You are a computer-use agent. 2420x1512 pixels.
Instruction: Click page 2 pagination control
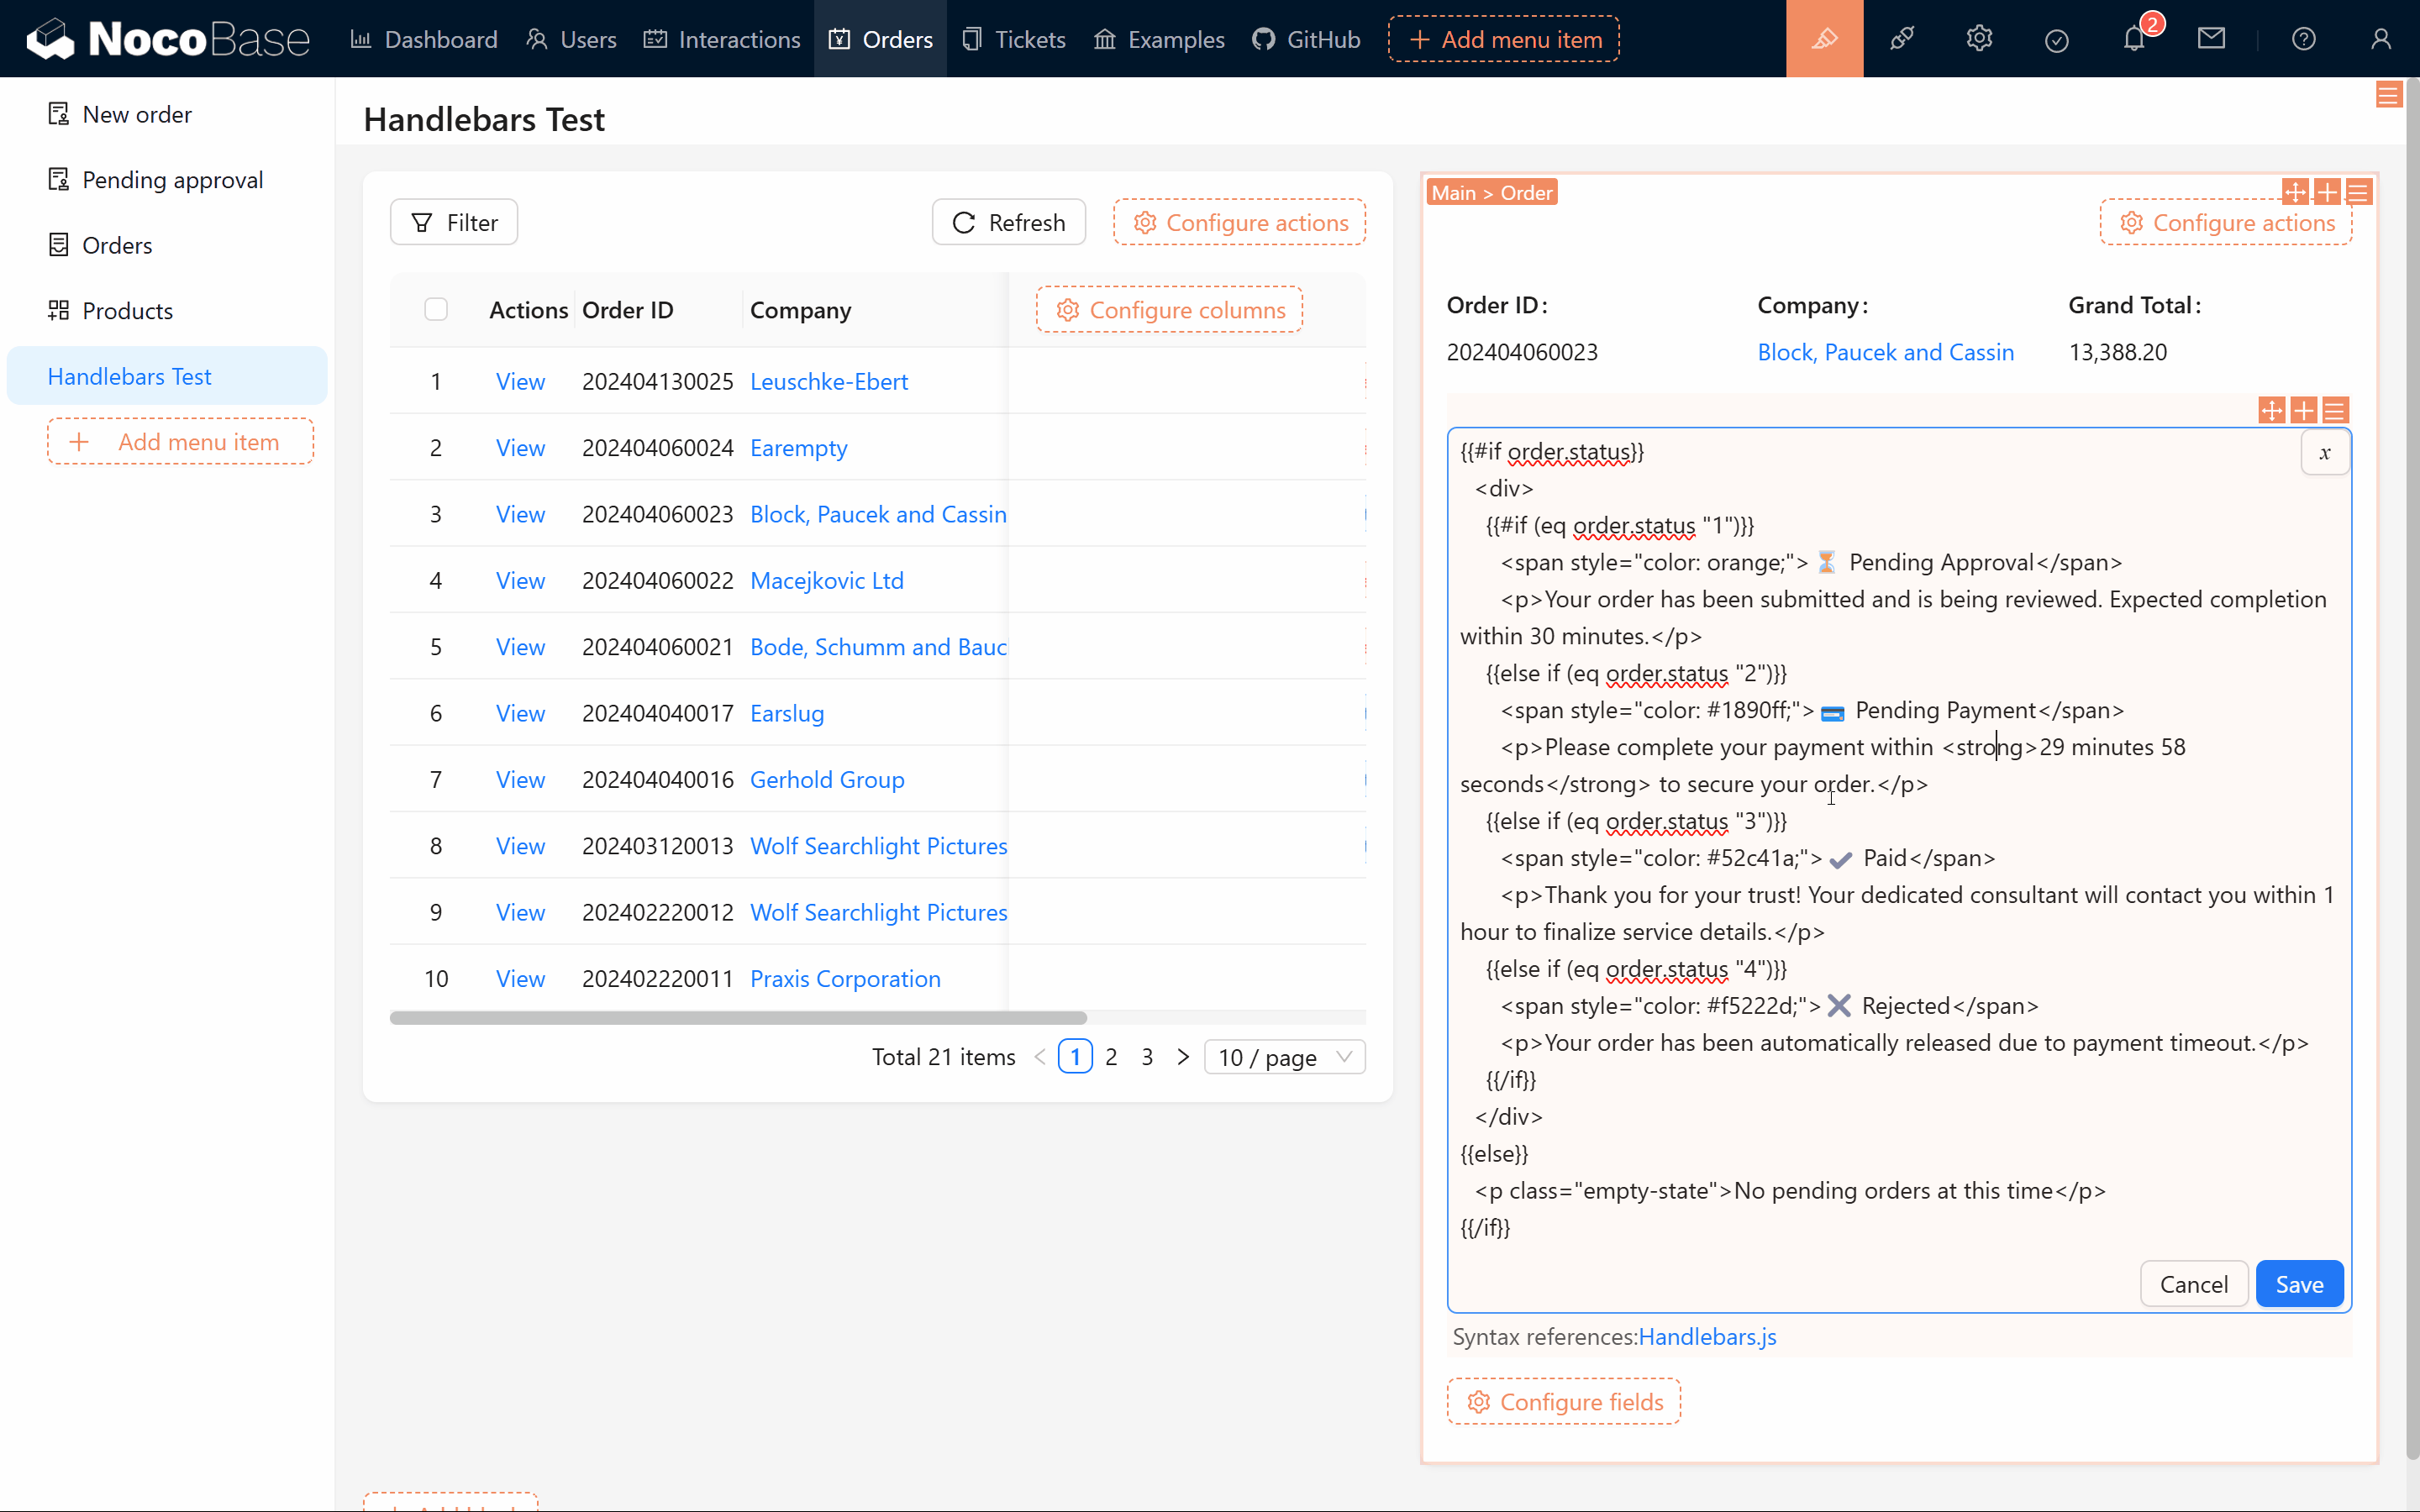point(1112,1056)
